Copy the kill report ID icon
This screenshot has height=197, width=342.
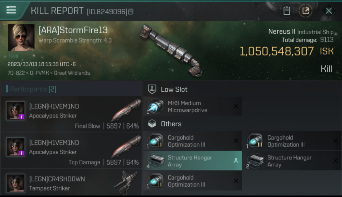pos(131,12)
